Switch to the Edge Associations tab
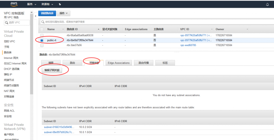The image size is (274, 140). (119, 63)
